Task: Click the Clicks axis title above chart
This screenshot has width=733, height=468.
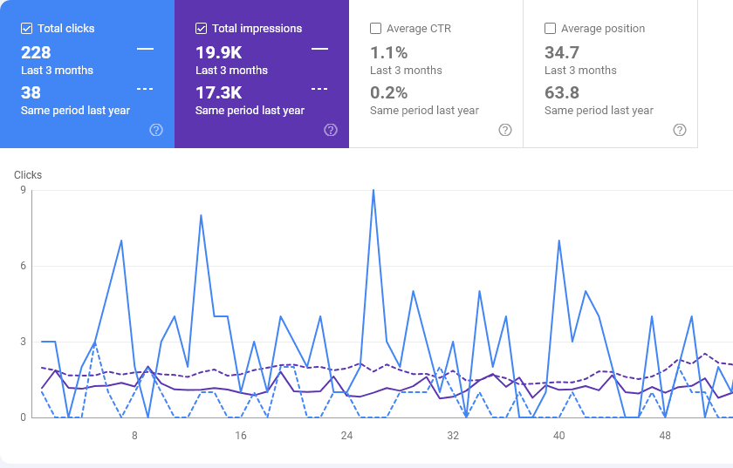Action: pyautogui.click(x=28, y=175)
